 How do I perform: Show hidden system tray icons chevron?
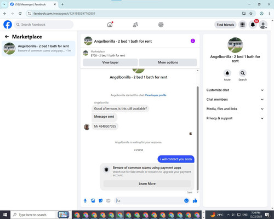[x=229, y=215]
